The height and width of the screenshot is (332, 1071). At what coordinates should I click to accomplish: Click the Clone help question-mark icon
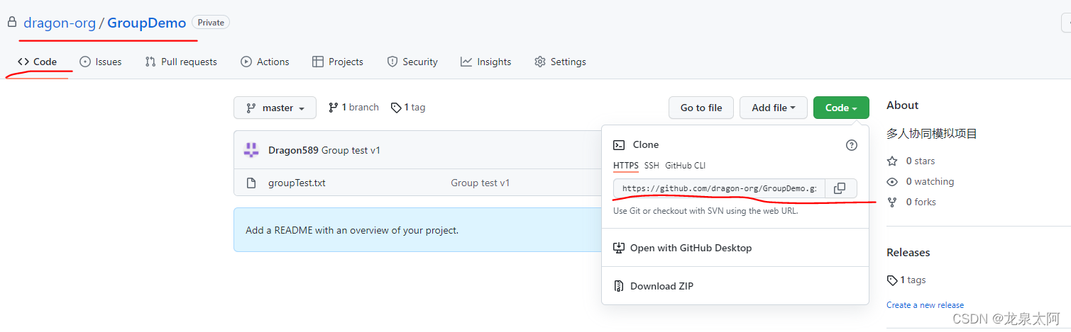(x=852, y=145)
